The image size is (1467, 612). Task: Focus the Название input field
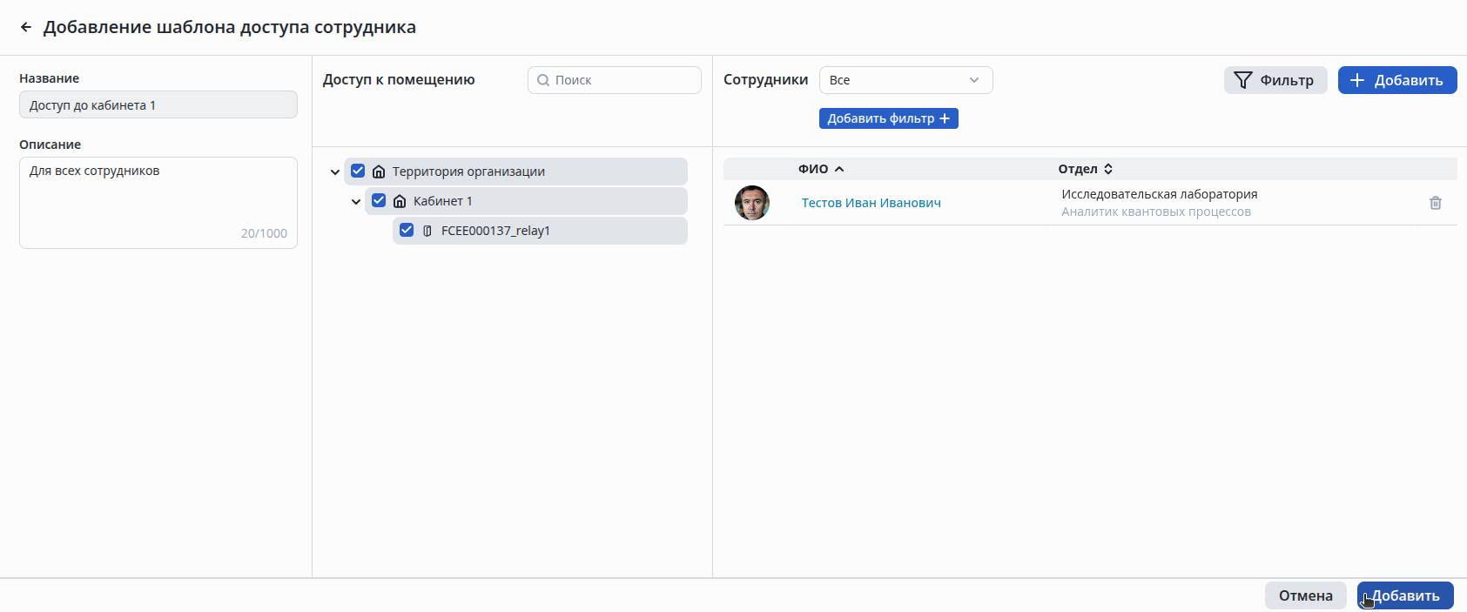pos(158,105)
